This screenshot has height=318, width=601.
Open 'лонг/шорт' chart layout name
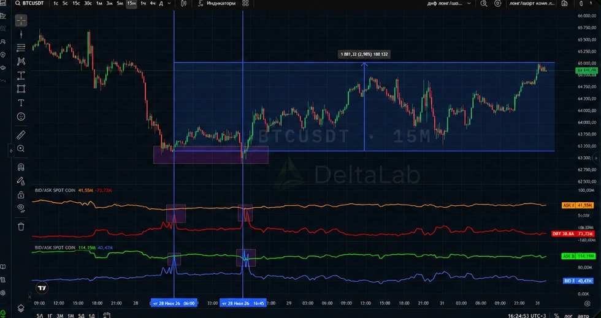point(533,4)
